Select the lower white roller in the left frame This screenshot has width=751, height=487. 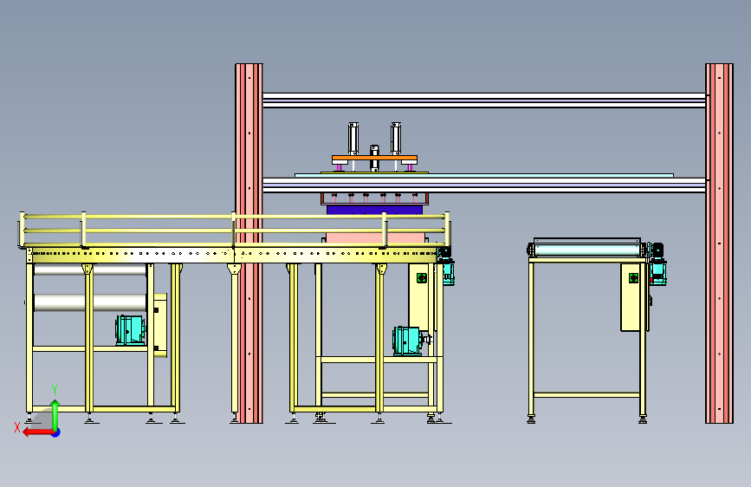tap(90, 303)
